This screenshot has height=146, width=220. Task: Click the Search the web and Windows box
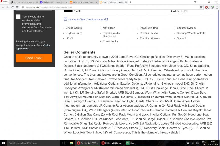click(x=33, y=143)
